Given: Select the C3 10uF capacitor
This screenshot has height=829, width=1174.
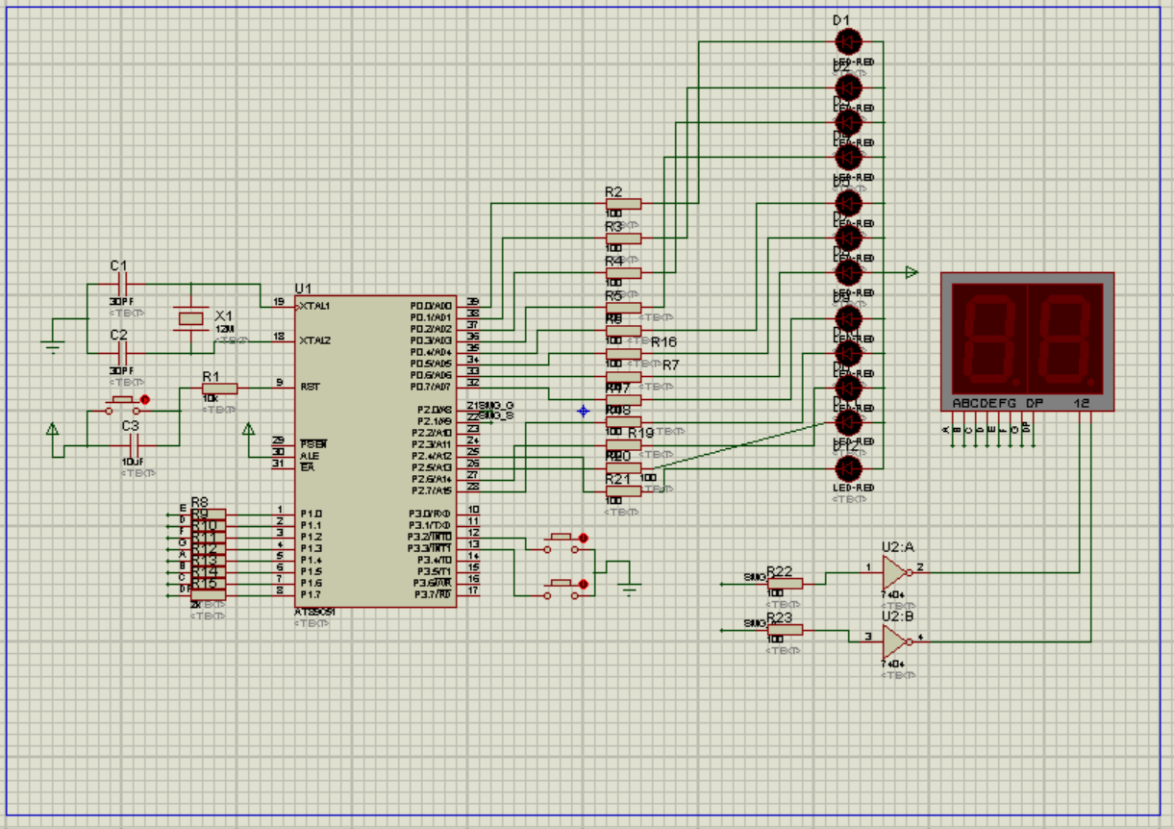Looking at the screenshot, I should 134,446.
